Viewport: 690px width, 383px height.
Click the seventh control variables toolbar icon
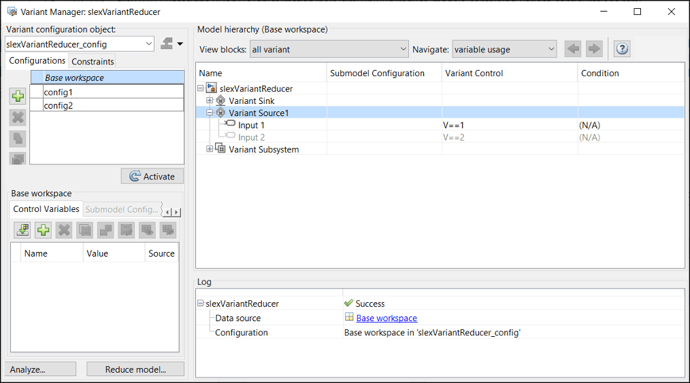147,230
